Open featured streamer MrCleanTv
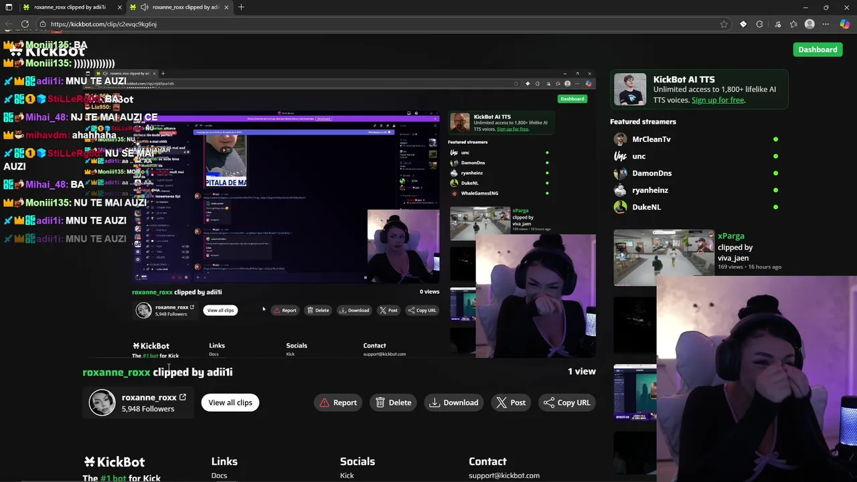The height and width of the screenshot is (482, 857). pos(651,139)
